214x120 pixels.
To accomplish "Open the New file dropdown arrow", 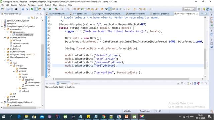I will tap(5, 9).
